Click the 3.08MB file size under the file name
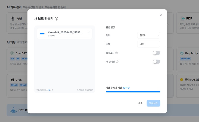The width and height of the screenshot is (199, 122). (52, 36)
